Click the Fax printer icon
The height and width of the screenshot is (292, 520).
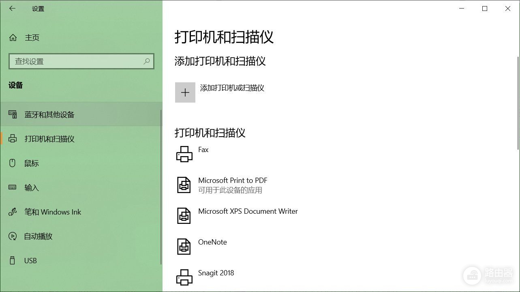184,154
